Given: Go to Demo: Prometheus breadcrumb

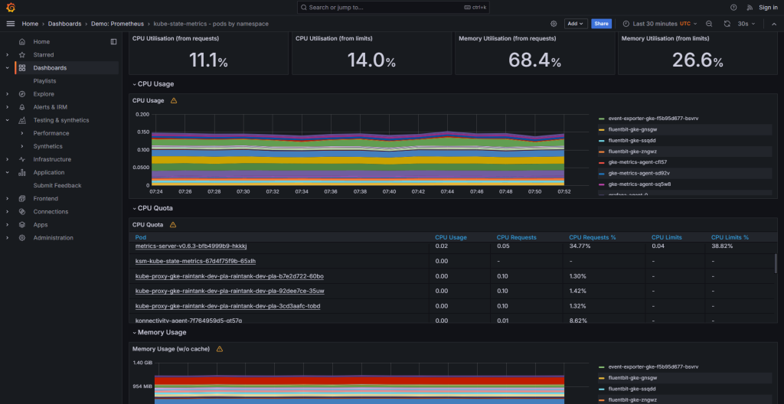Looking at the screenshot, I should click(117, 24).
